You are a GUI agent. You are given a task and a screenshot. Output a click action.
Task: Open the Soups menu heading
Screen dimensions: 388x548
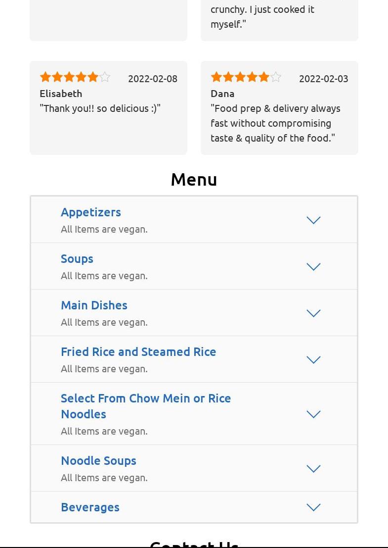[77, 258]
